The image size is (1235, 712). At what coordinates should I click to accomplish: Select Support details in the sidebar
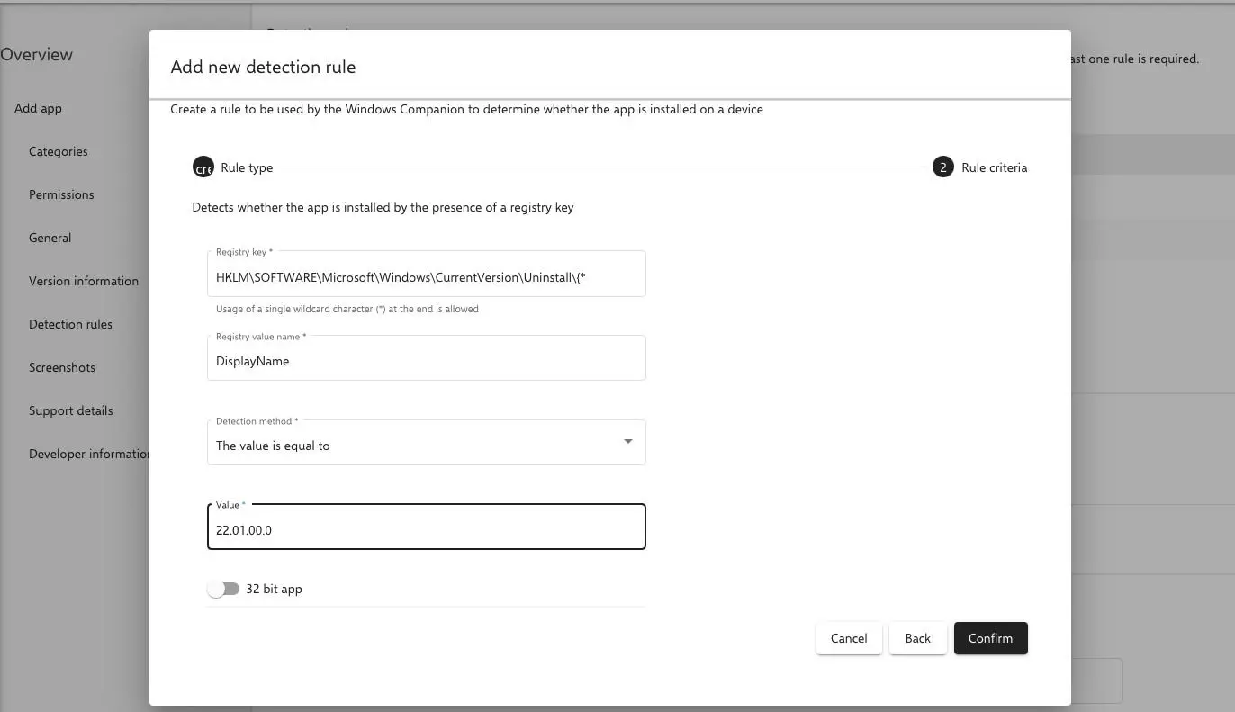(x=71, y=410)
